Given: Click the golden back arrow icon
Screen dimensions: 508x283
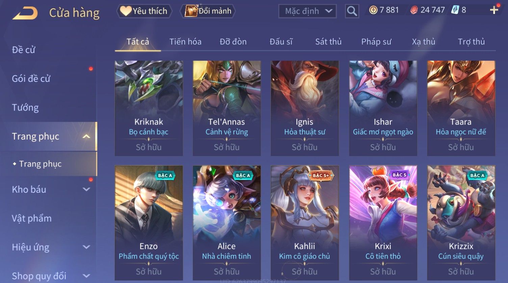Looking at the screenshot, I should click(25, 14).
